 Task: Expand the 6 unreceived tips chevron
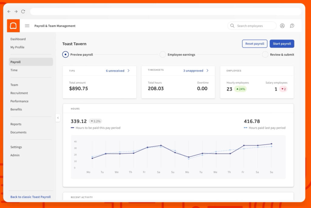(x=128, y=70)
